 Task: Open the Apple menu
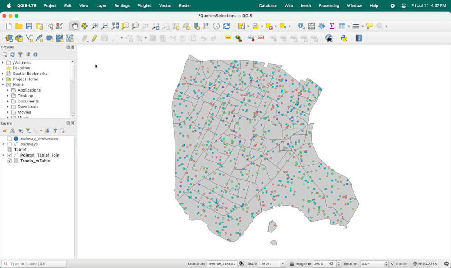click(x=9, y=5)
